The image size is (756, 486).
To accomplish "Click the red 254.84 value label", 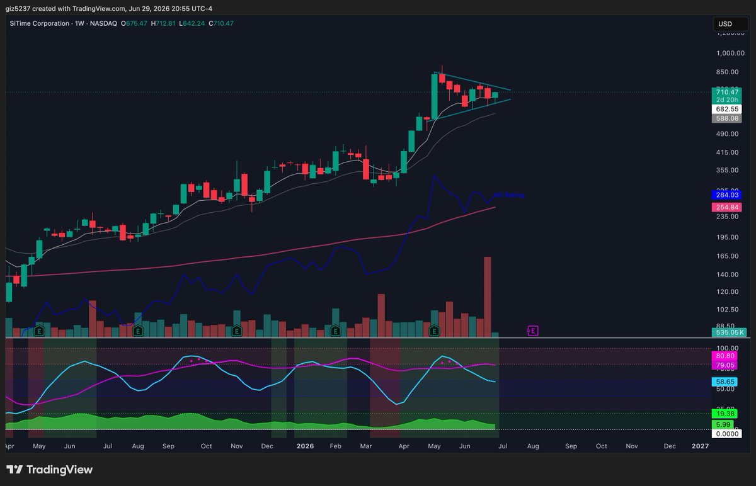I will point(726,207).
